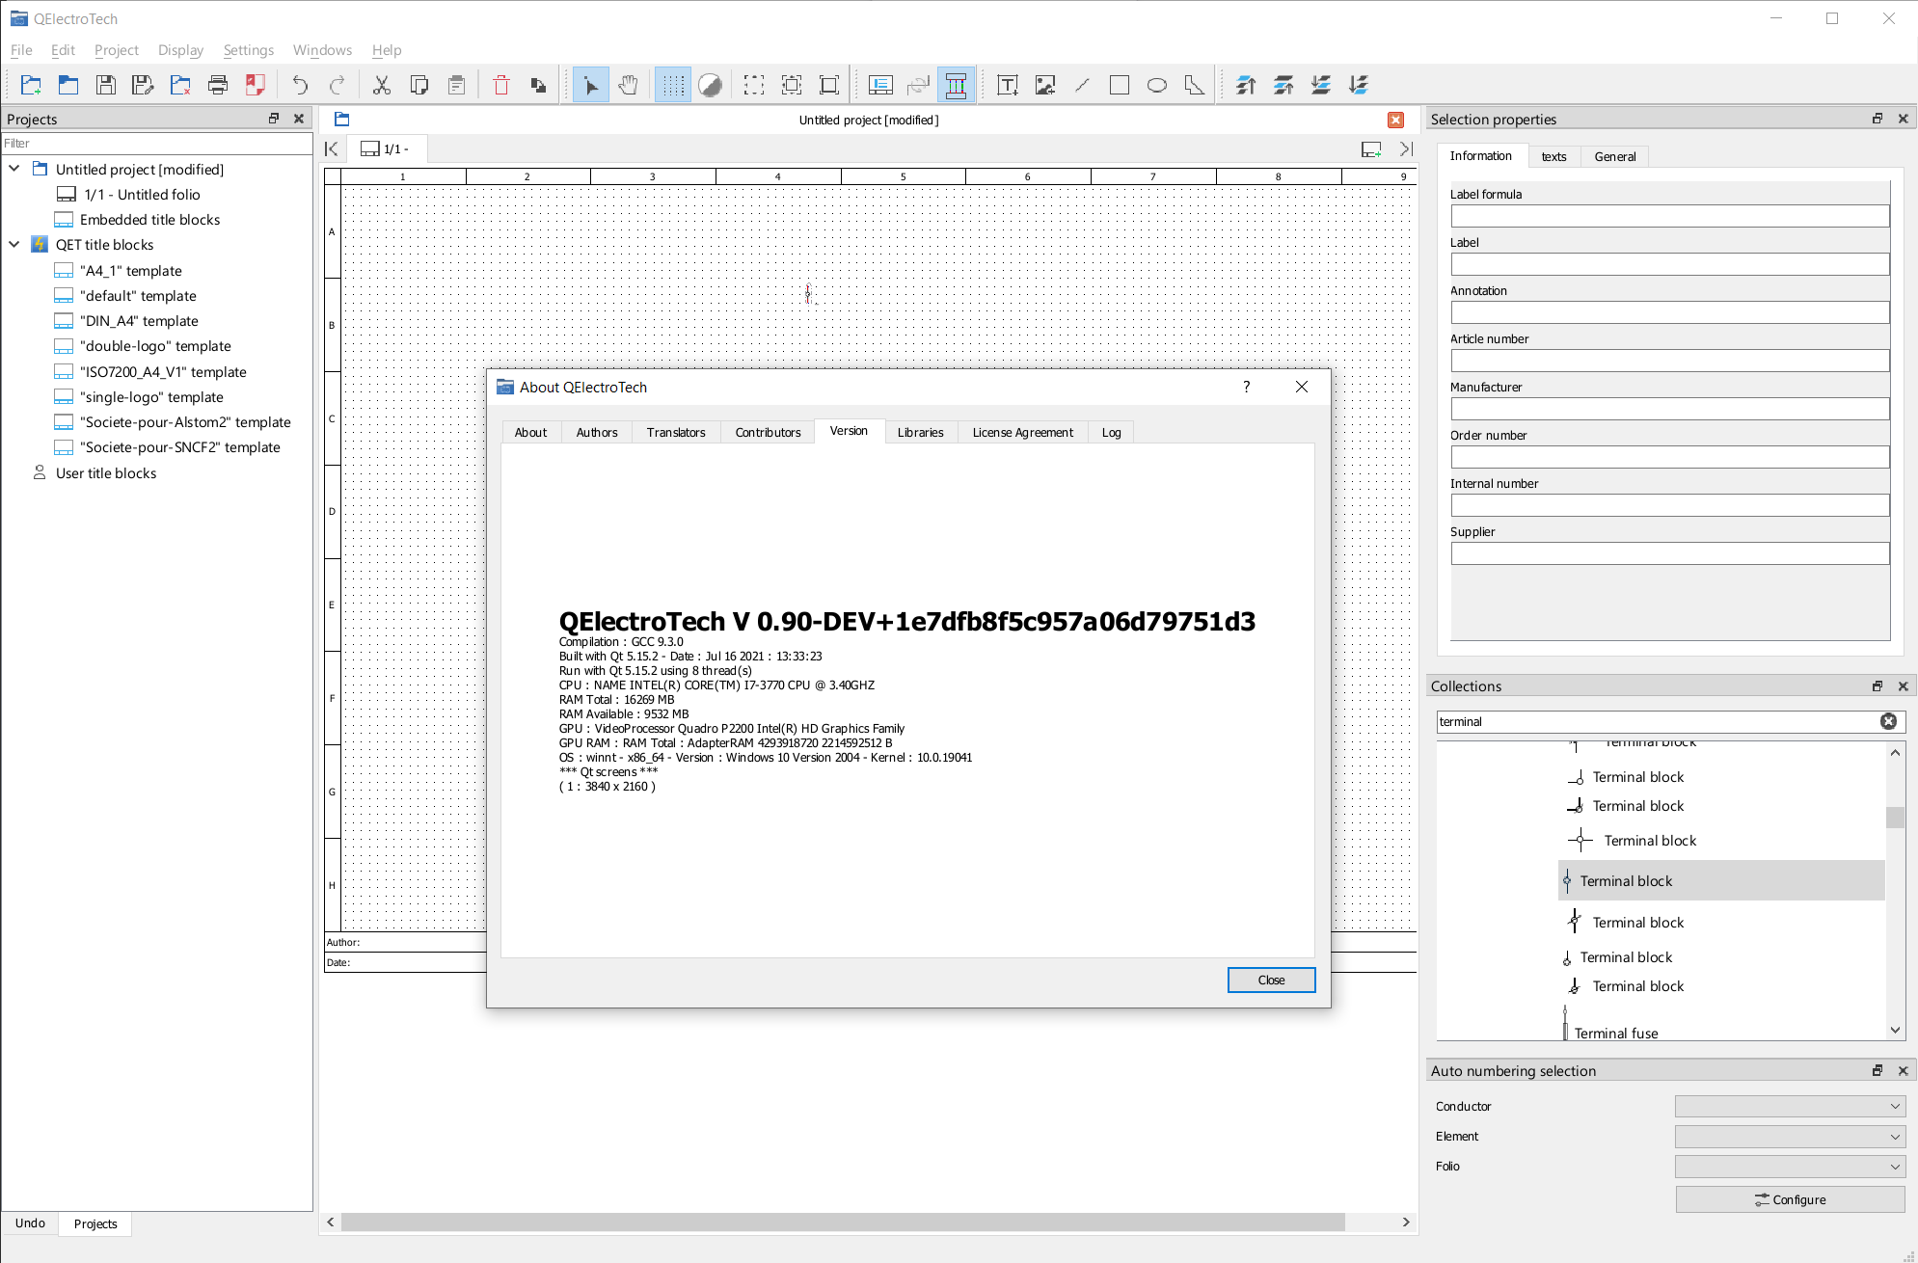Click the red Delete trash icon
1918x1263 pixels.
pyautogui.click(x=500, y=85)
